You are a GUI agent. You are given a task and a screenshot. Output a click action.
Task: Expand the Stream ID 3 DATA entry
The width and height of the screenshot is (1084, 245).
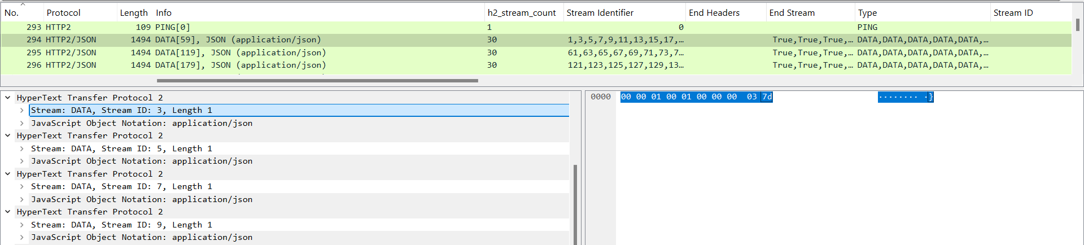coord(21,111)
